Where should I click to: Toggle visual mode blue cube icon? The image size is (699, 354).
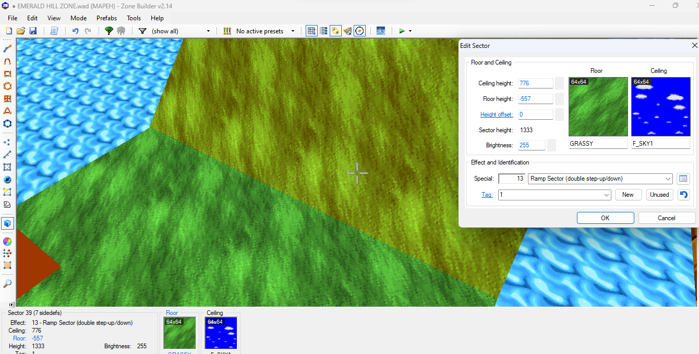[7, 223]
